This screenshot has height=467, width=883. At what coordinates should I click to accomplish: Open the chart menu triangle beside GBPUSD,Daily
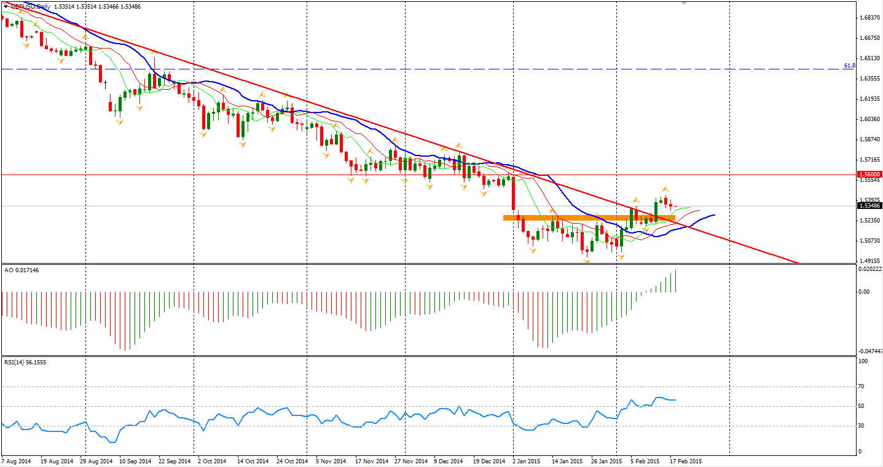(6, 6)
